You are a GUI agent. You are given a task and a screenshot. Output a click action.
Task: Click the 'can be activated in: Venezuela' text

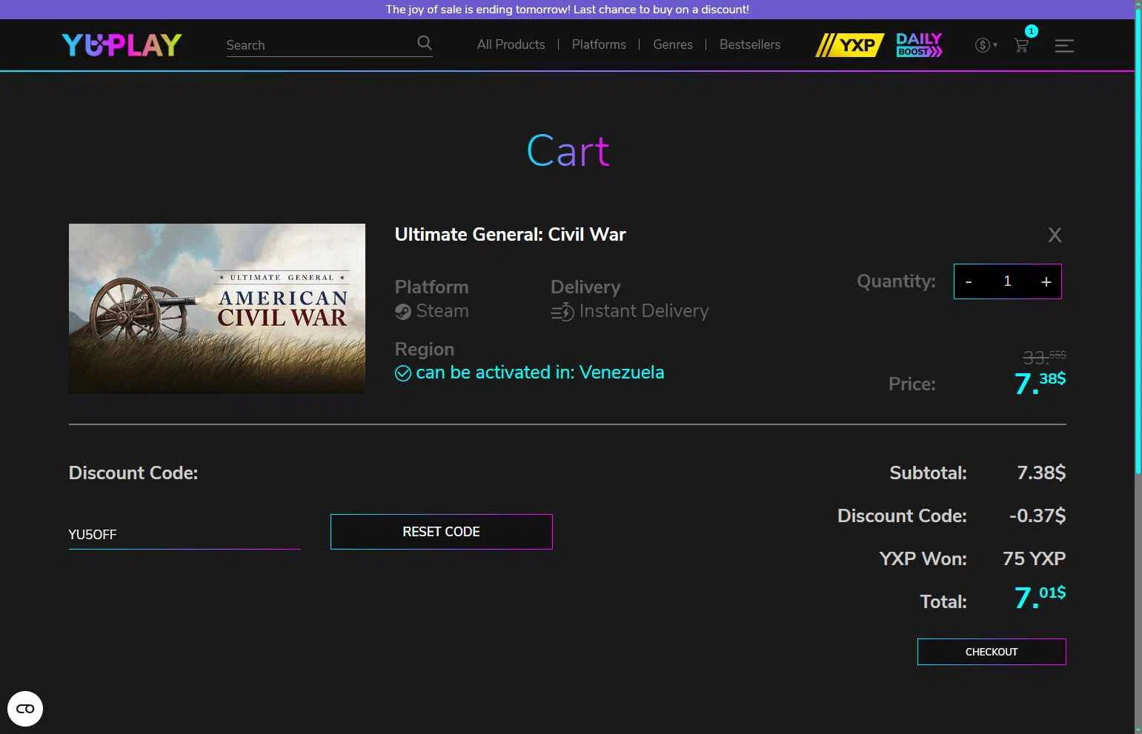tap(540, 373)
